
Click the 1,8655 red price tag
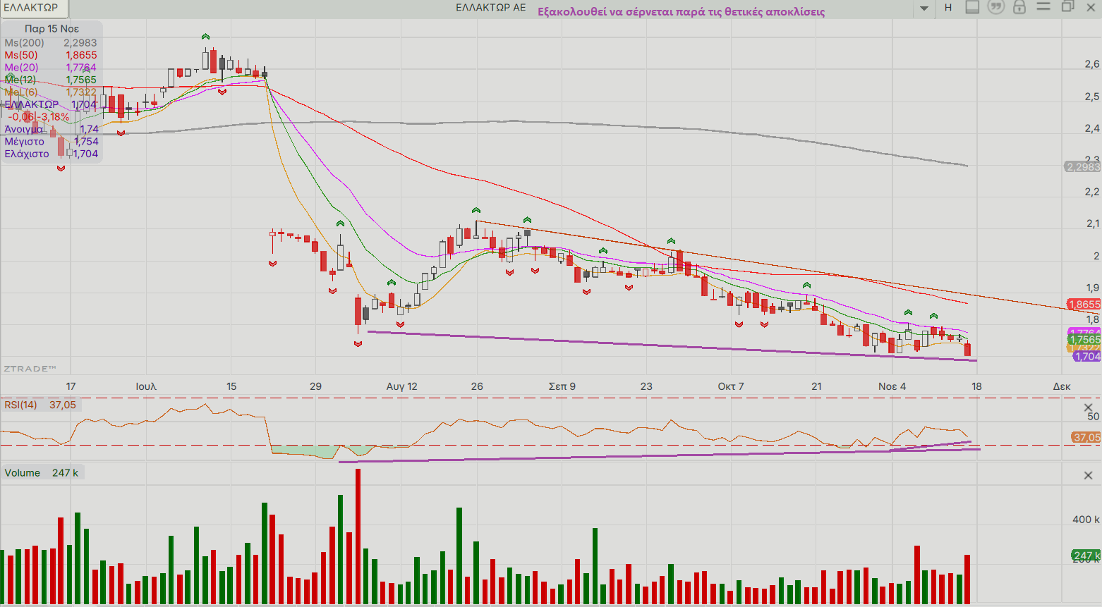coord(1084,305)
